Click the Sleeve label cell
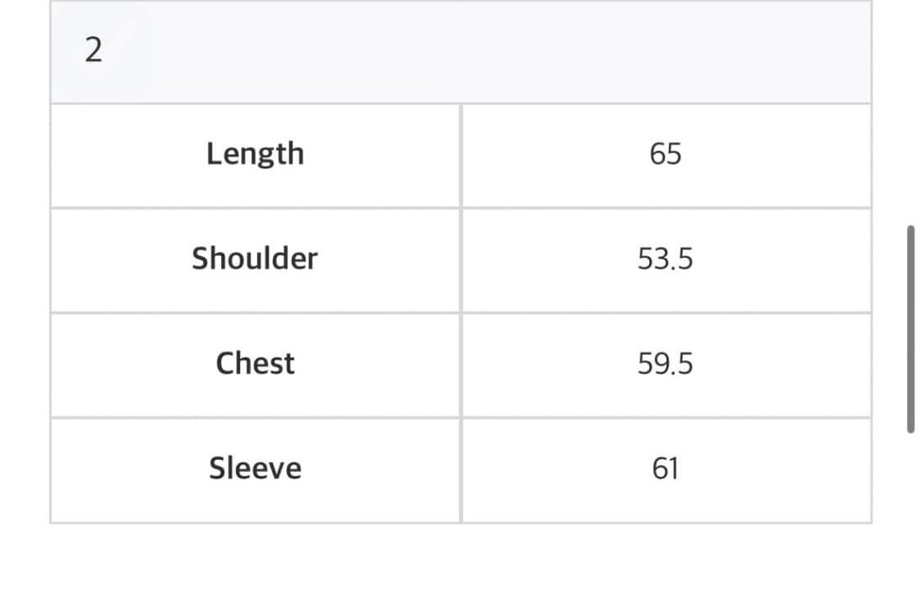Image resolution: width=922 pixels, height=594 pixels. click(255, 469)
